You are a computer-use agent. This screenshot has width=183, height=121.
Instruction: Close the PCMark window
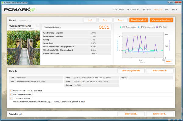coord(178,2)
